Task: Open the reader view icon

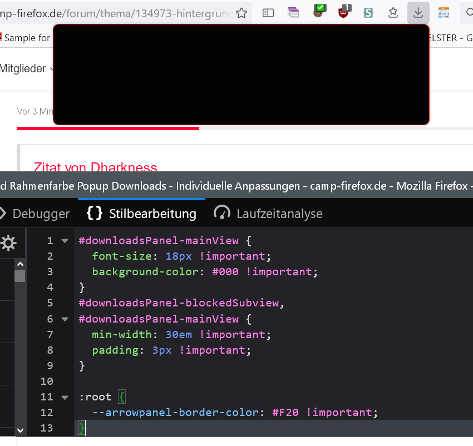Action: [x=268, y=13]
